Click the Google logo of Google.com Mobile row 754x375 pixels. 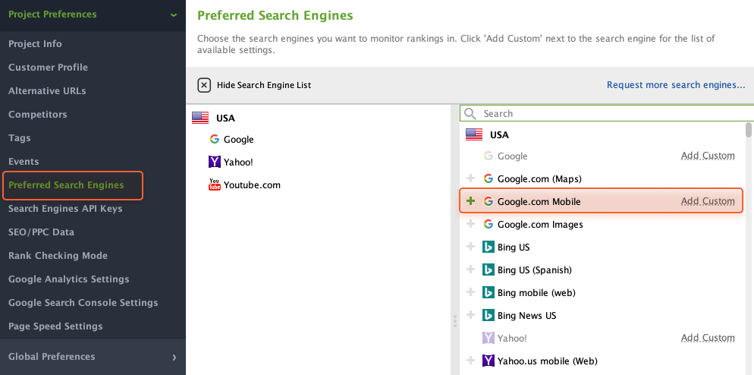(489, 201)
